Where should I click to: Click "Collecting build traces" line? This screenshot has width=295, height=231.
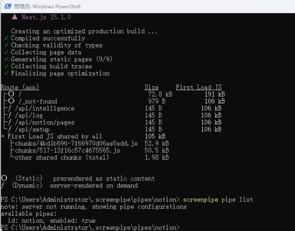pyautogui.click(x=51, y=67)
